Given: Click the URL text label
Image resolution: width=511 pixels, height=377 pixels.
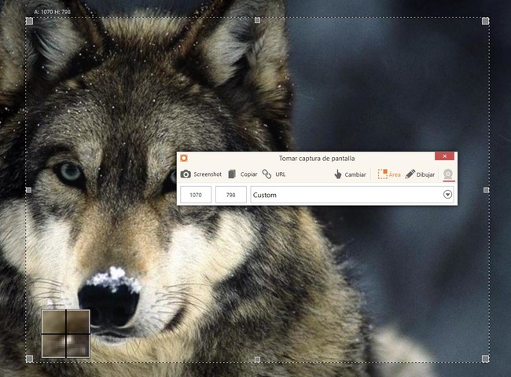Looking at the screenshot, I should point(281,174).
